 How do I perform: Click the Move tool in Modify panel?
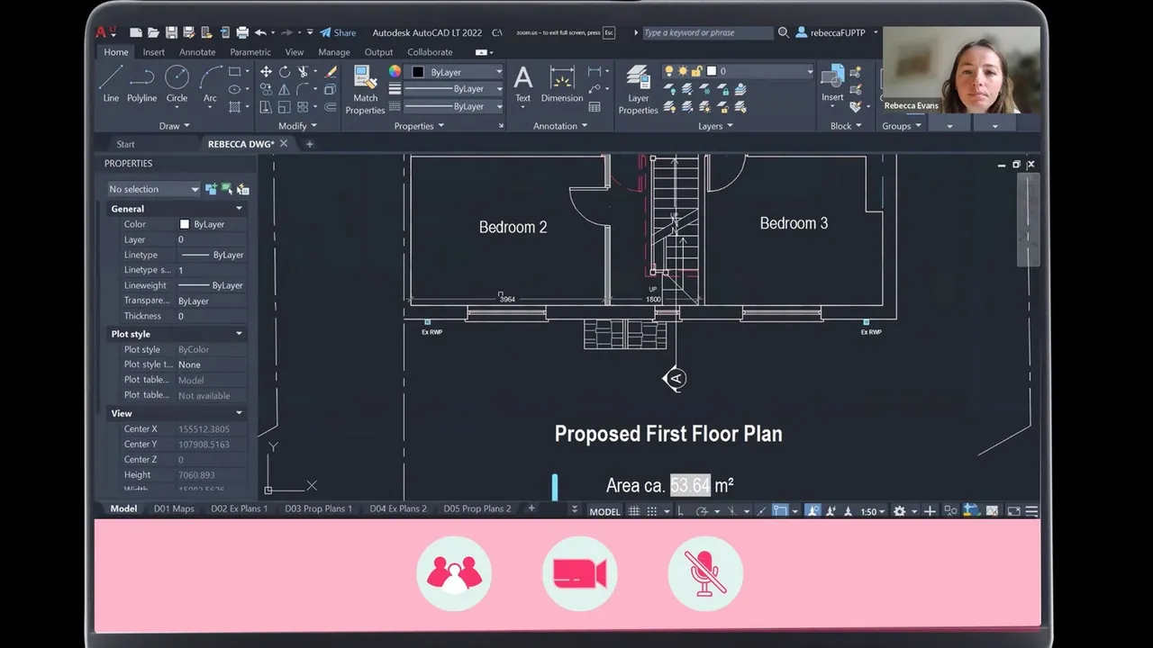point(266,72)
